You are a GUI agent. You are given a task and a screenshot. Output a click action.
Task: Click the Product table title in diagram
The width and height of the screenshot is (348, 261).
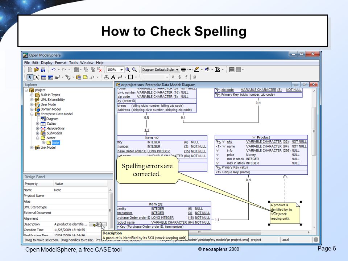click(x=263, y=137)
